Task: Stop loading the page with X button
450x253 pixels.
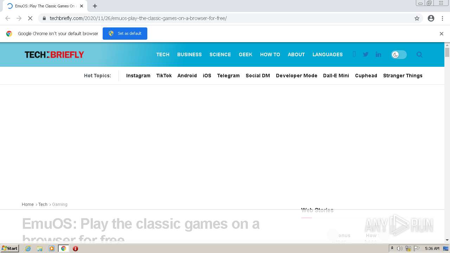Action: click(30, 18)
